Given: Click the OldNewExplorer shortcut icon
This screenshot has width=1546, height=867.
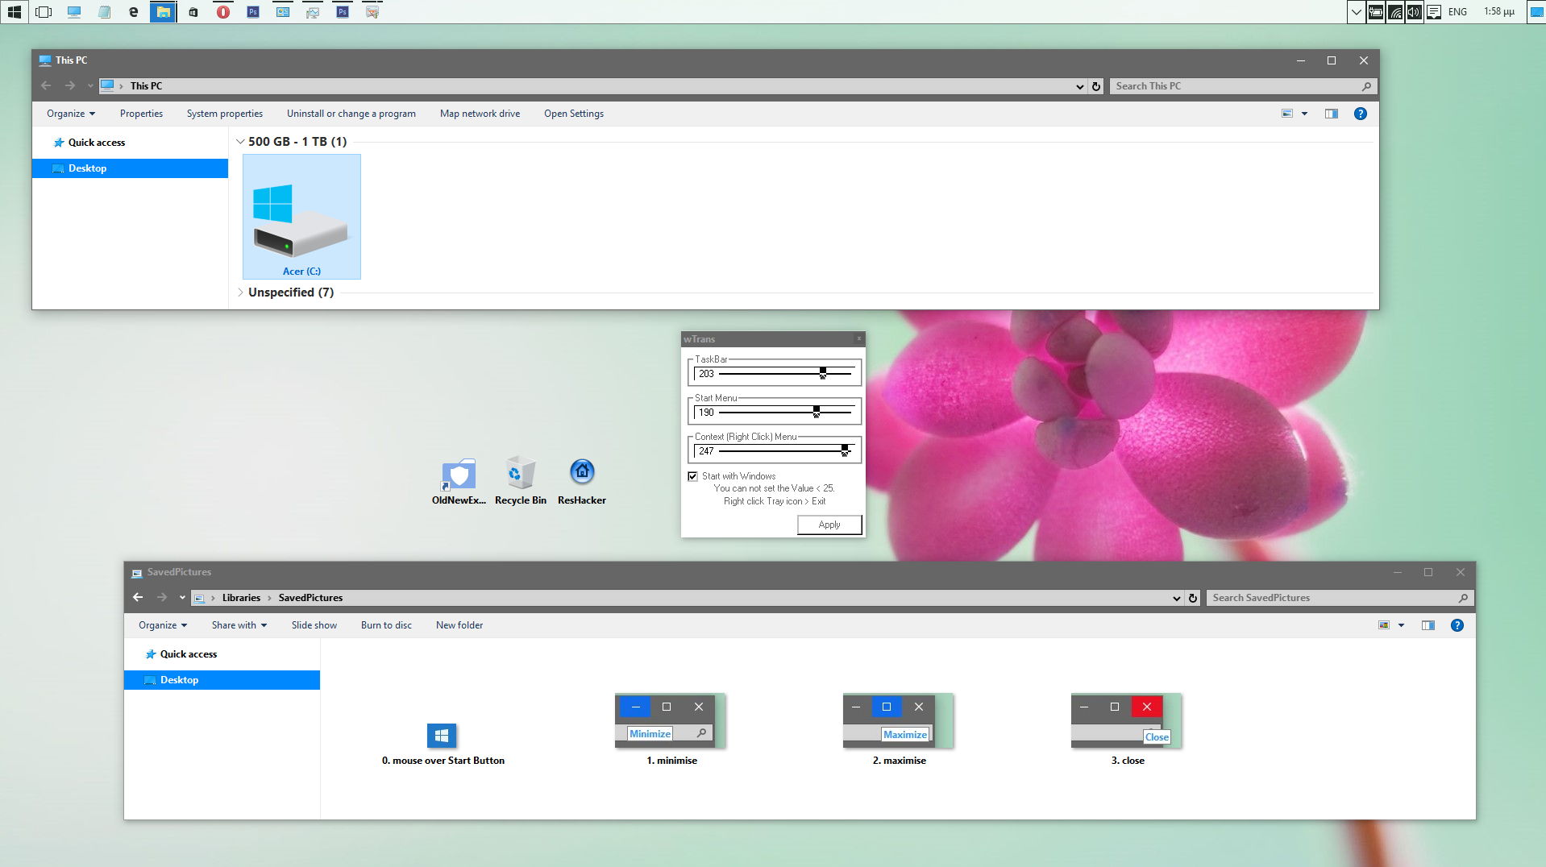Looking at the screenshot, I should coord(459,475).
